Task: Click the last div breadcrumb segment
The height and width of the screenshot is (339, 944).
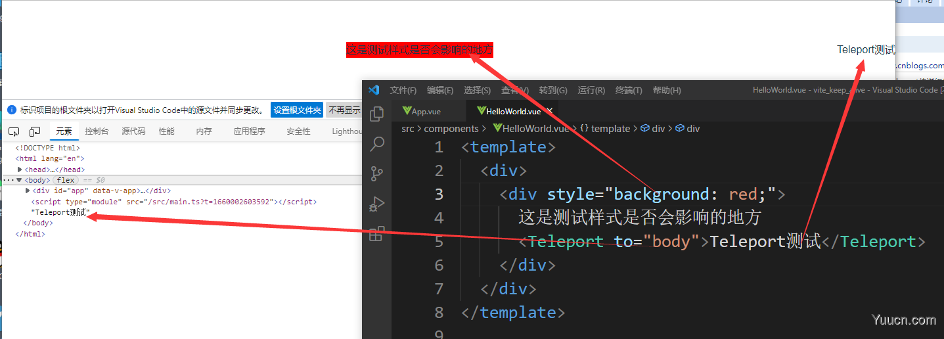Action: tap(688, 129)
